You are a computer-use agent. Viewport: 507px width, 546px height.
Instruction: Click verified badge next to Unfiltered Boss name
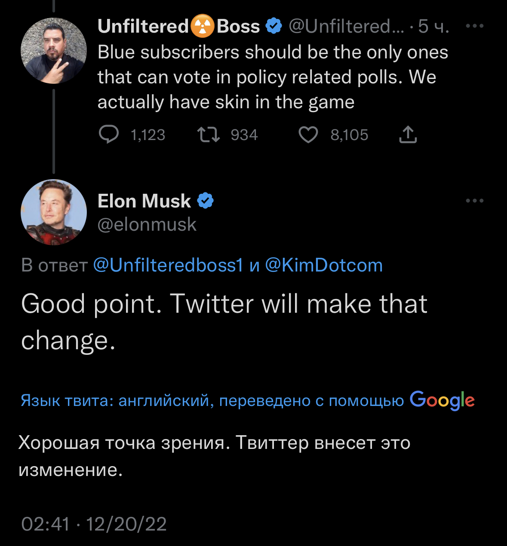click(x=273, y=26)
